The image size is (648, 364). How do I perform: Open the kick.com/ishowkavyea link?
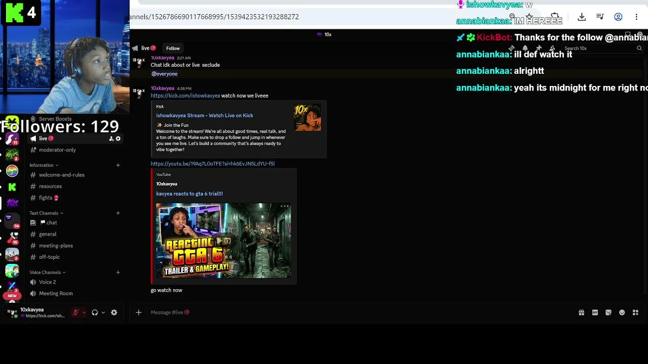pyautogui.click(x=185, y=96)
